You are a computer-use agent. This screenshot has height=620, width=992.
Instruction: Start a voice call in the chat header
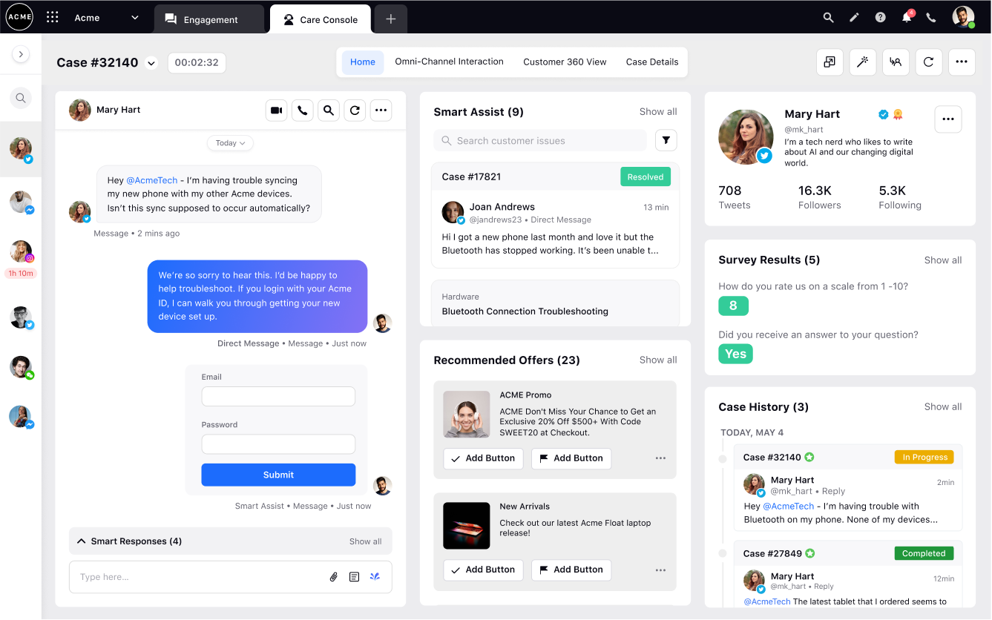click(x=303, y=111)
